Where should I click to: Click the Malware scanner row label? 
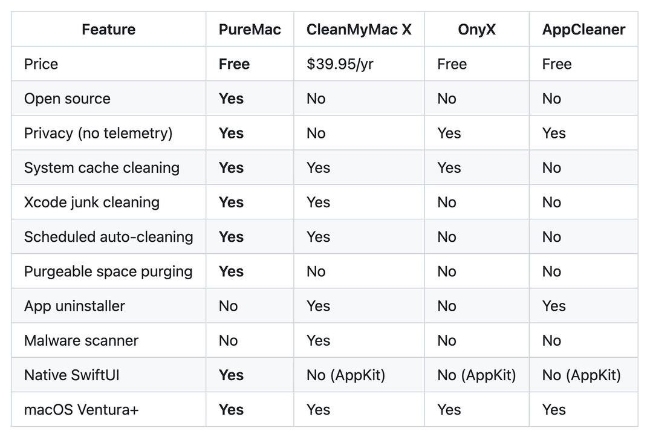81,340
